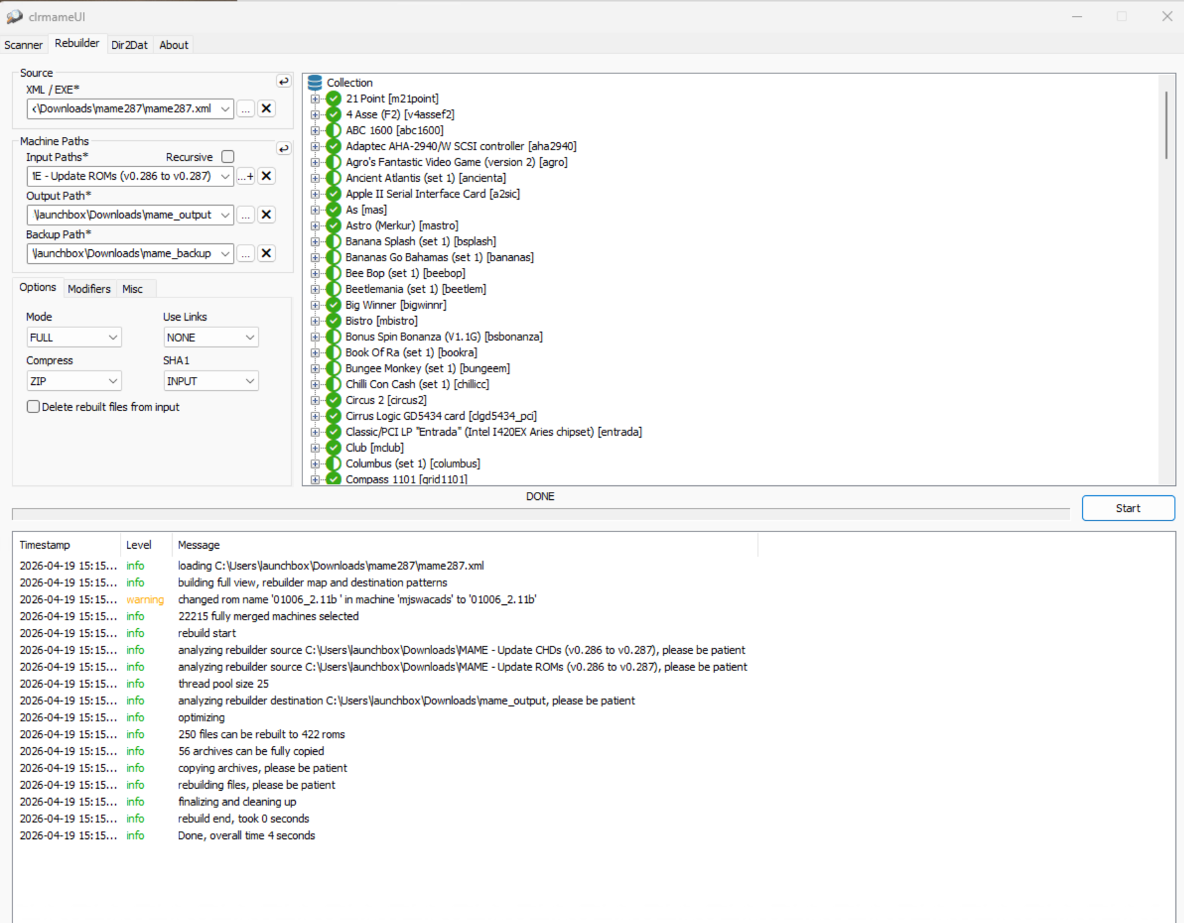Browse for the XML / EXE file

(x=246, y=108)
